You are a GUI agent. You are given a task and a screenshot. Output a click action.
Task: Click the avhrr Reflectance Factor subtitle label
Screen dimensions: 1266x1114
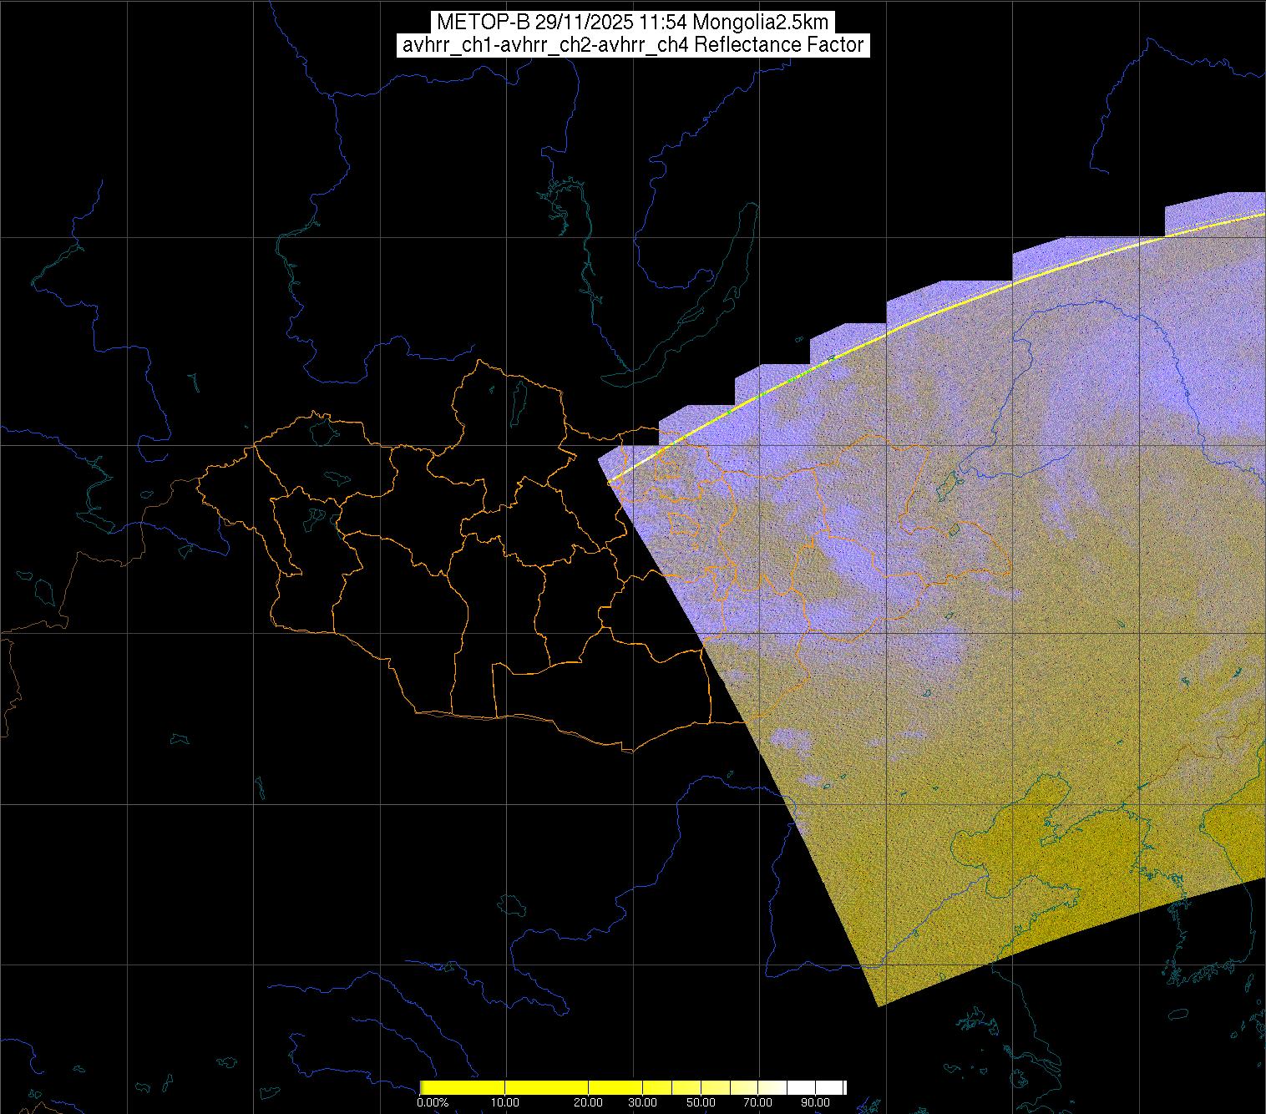[632, 45]
